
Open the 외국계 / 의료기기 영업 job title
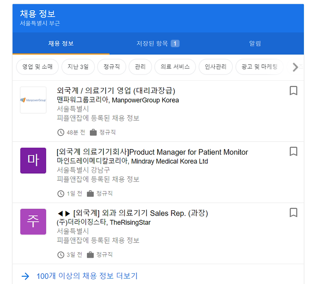click(x=116, y=91)
